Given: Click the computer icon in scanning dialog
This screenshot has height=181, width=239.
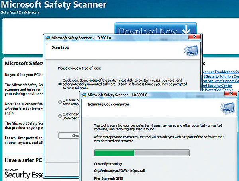Looking at the screenshot, I should (x=225, y=107).
